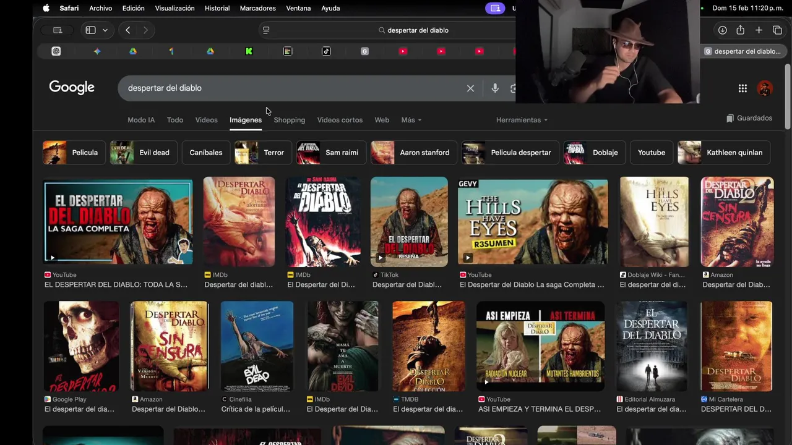Open the green Kick favorite

click(249, 51)
